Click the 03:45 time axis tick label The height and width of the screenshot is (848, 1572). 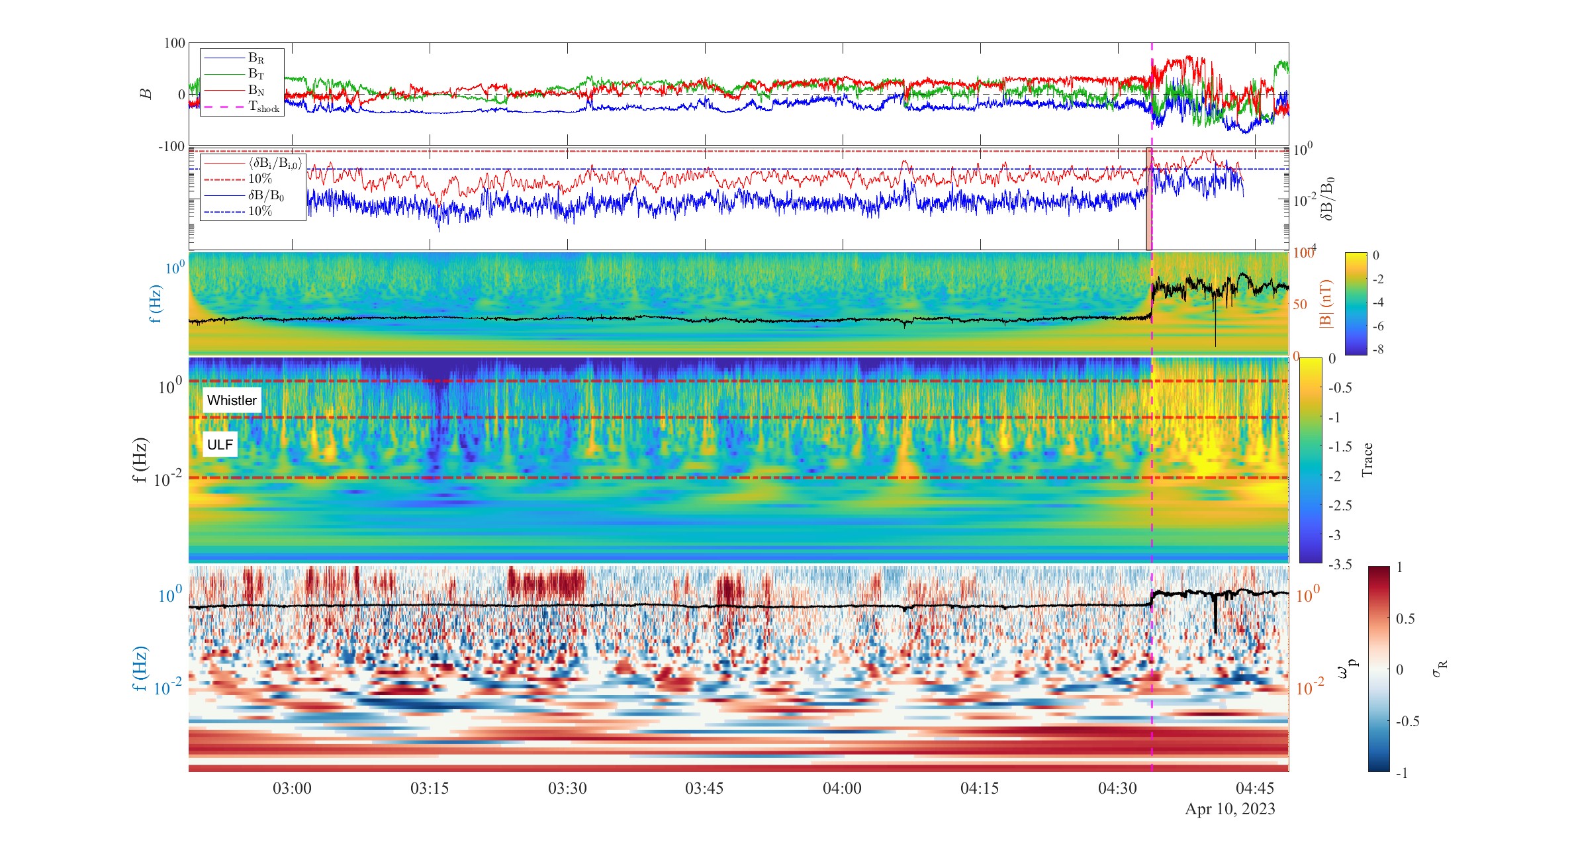(x=704, y=788)
